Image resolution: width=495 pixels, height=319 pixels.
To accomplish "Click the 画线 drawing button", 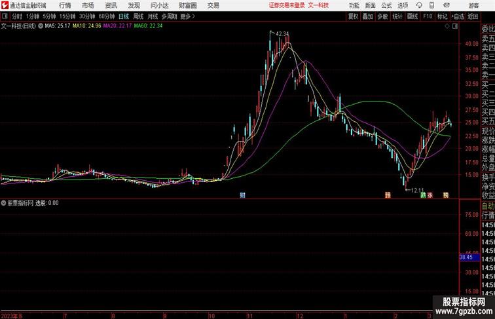I will click(x=412, y=16).
